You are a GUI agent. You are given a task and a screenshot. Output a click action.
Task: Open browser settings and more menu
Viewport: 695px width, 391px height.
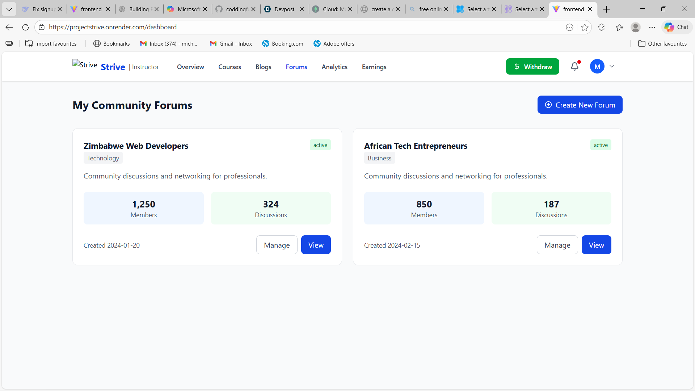652,27
